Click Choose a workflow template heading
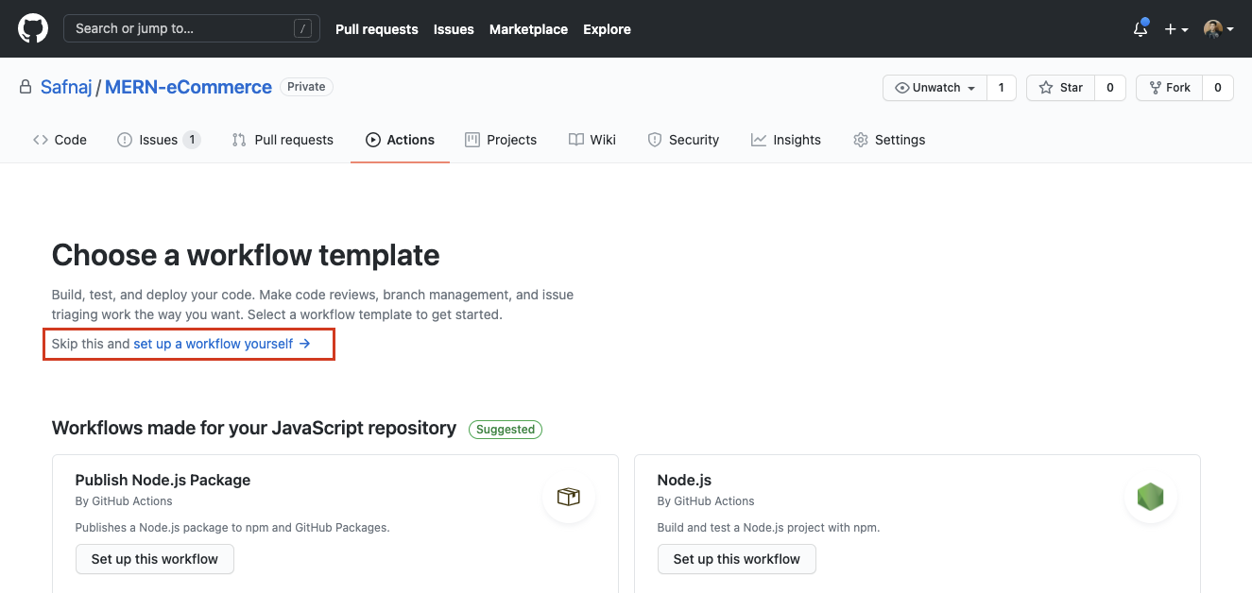This screenshot has width=1252, height=593. point(246,255)
